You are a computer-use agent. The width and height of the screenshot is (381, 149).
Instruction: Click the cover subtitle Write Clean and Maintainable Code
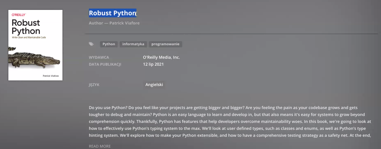pyautogui.click(x=29, y=38)
